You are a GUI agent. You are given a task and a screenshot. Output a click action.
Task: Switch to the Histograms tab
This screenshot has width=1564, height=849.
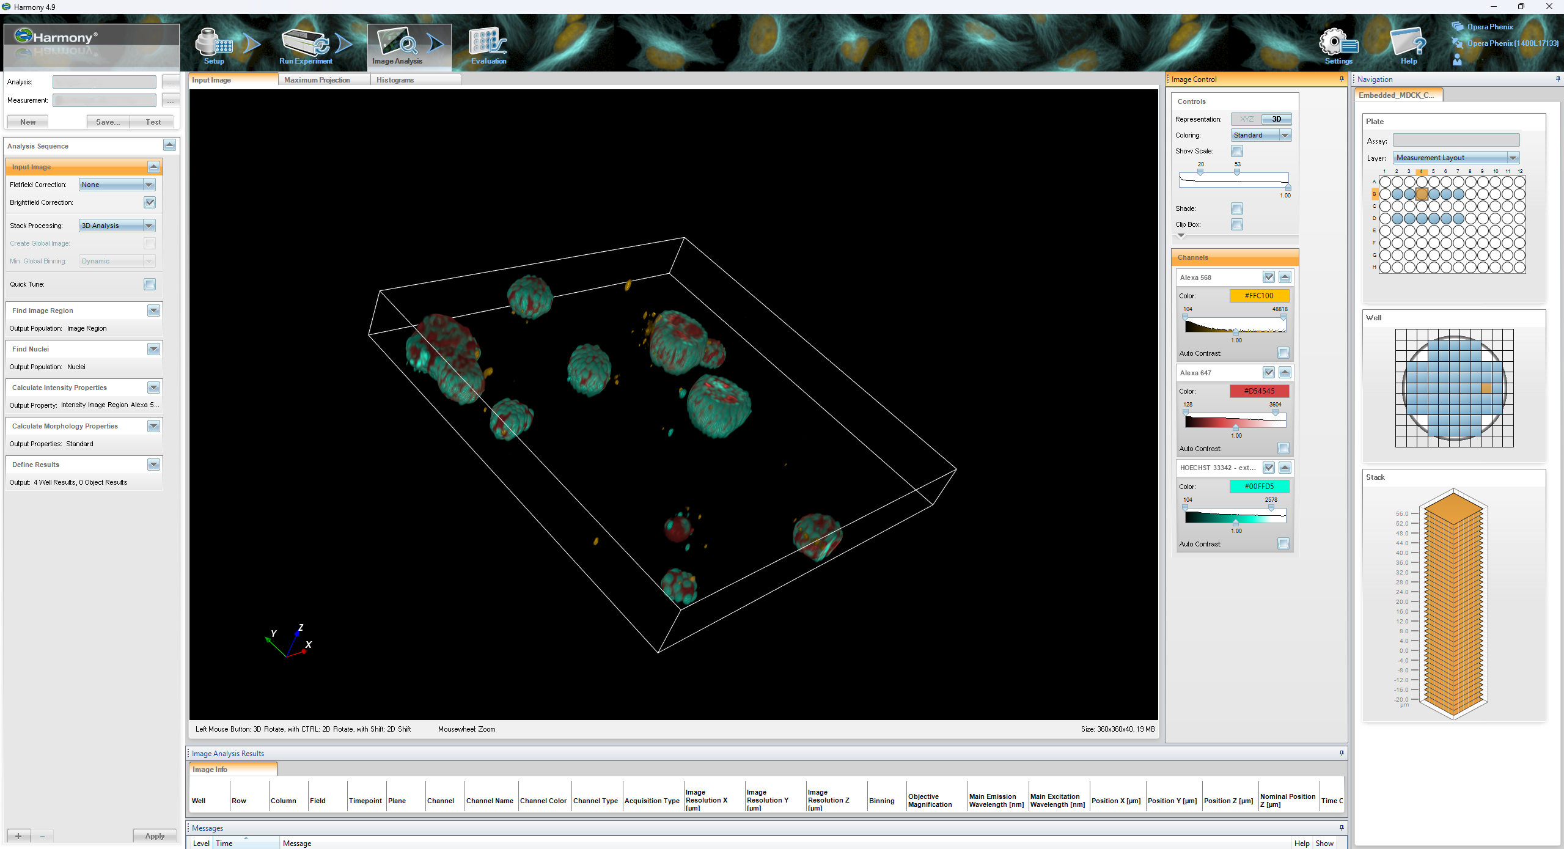tap(395, 80)
